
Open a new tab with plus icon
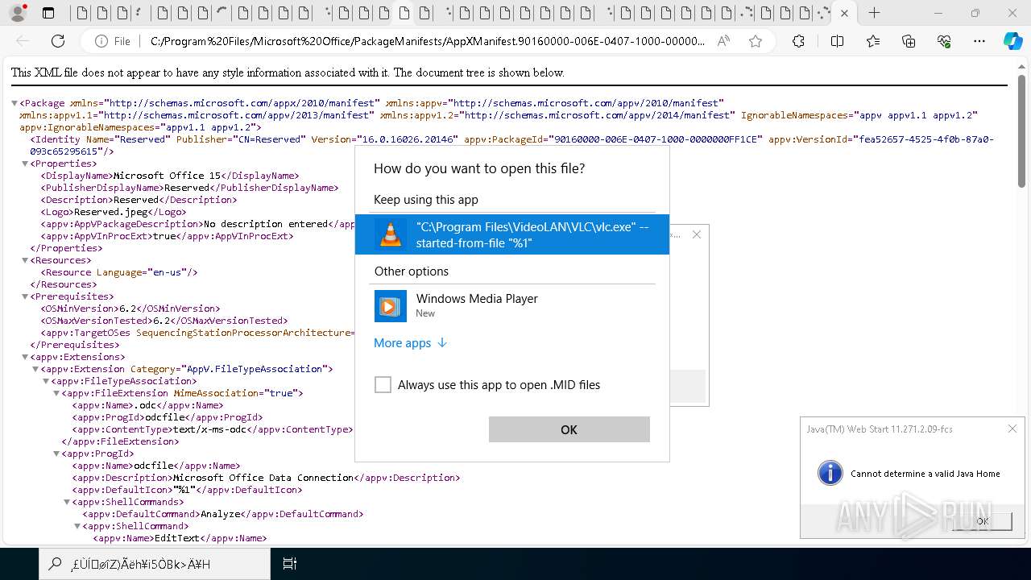coord(874,13)
